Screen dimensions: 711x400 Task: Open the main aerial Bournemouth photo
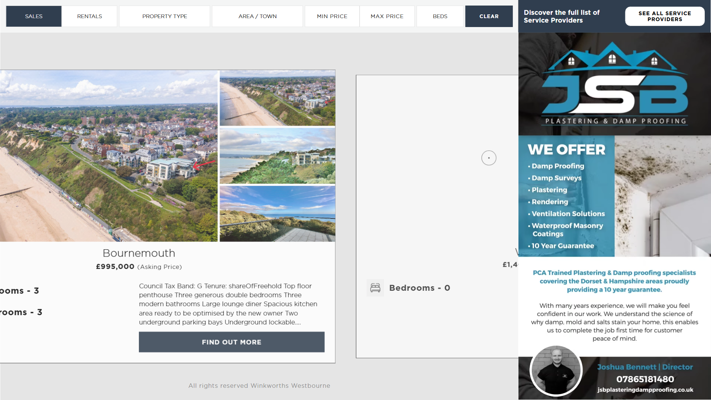coord(109,156)
